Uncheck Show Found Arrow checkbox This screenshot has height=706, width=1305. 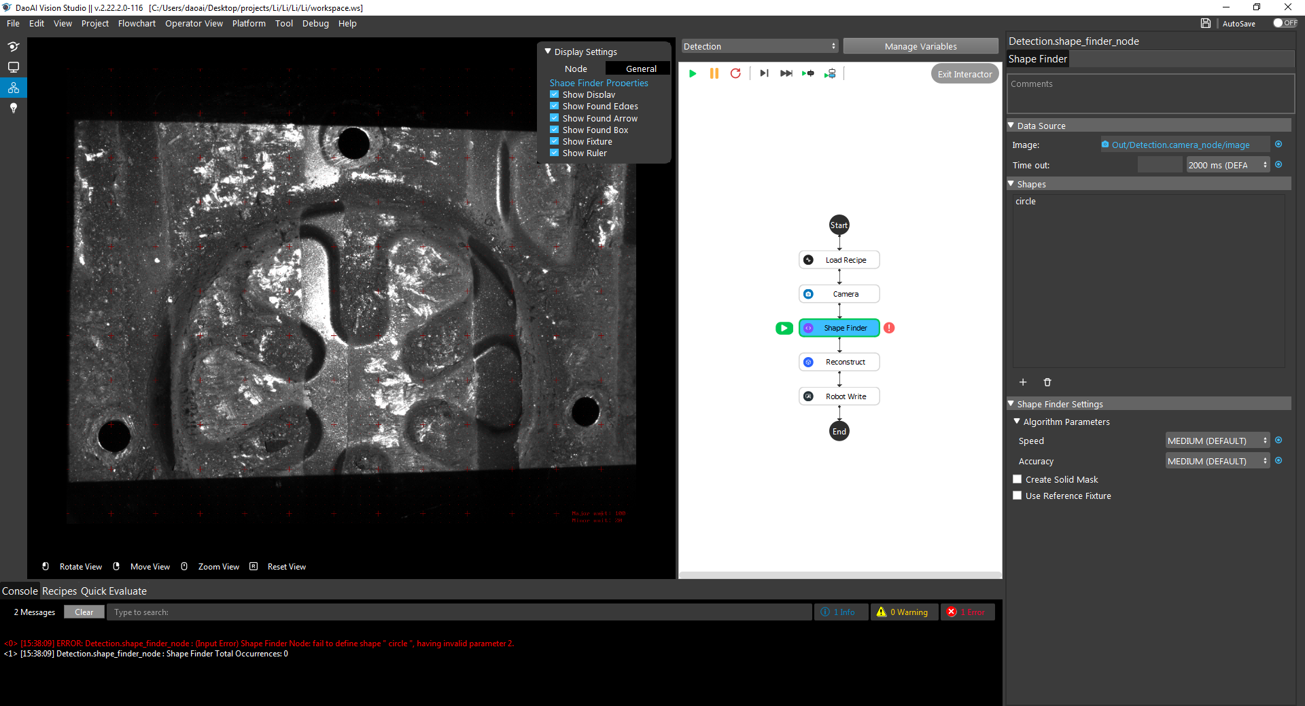[x=554, y=117]
